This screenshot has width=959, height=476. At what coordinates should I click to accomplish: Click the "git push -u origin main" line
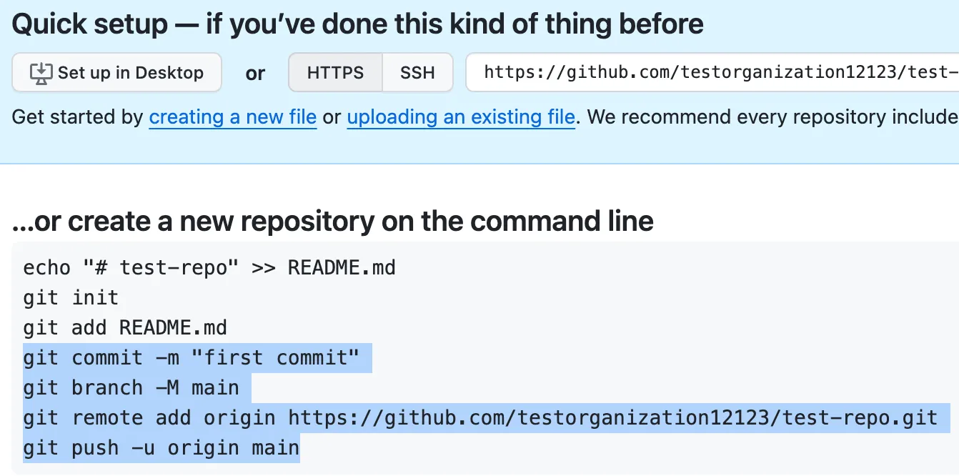(x=162, y=448)
